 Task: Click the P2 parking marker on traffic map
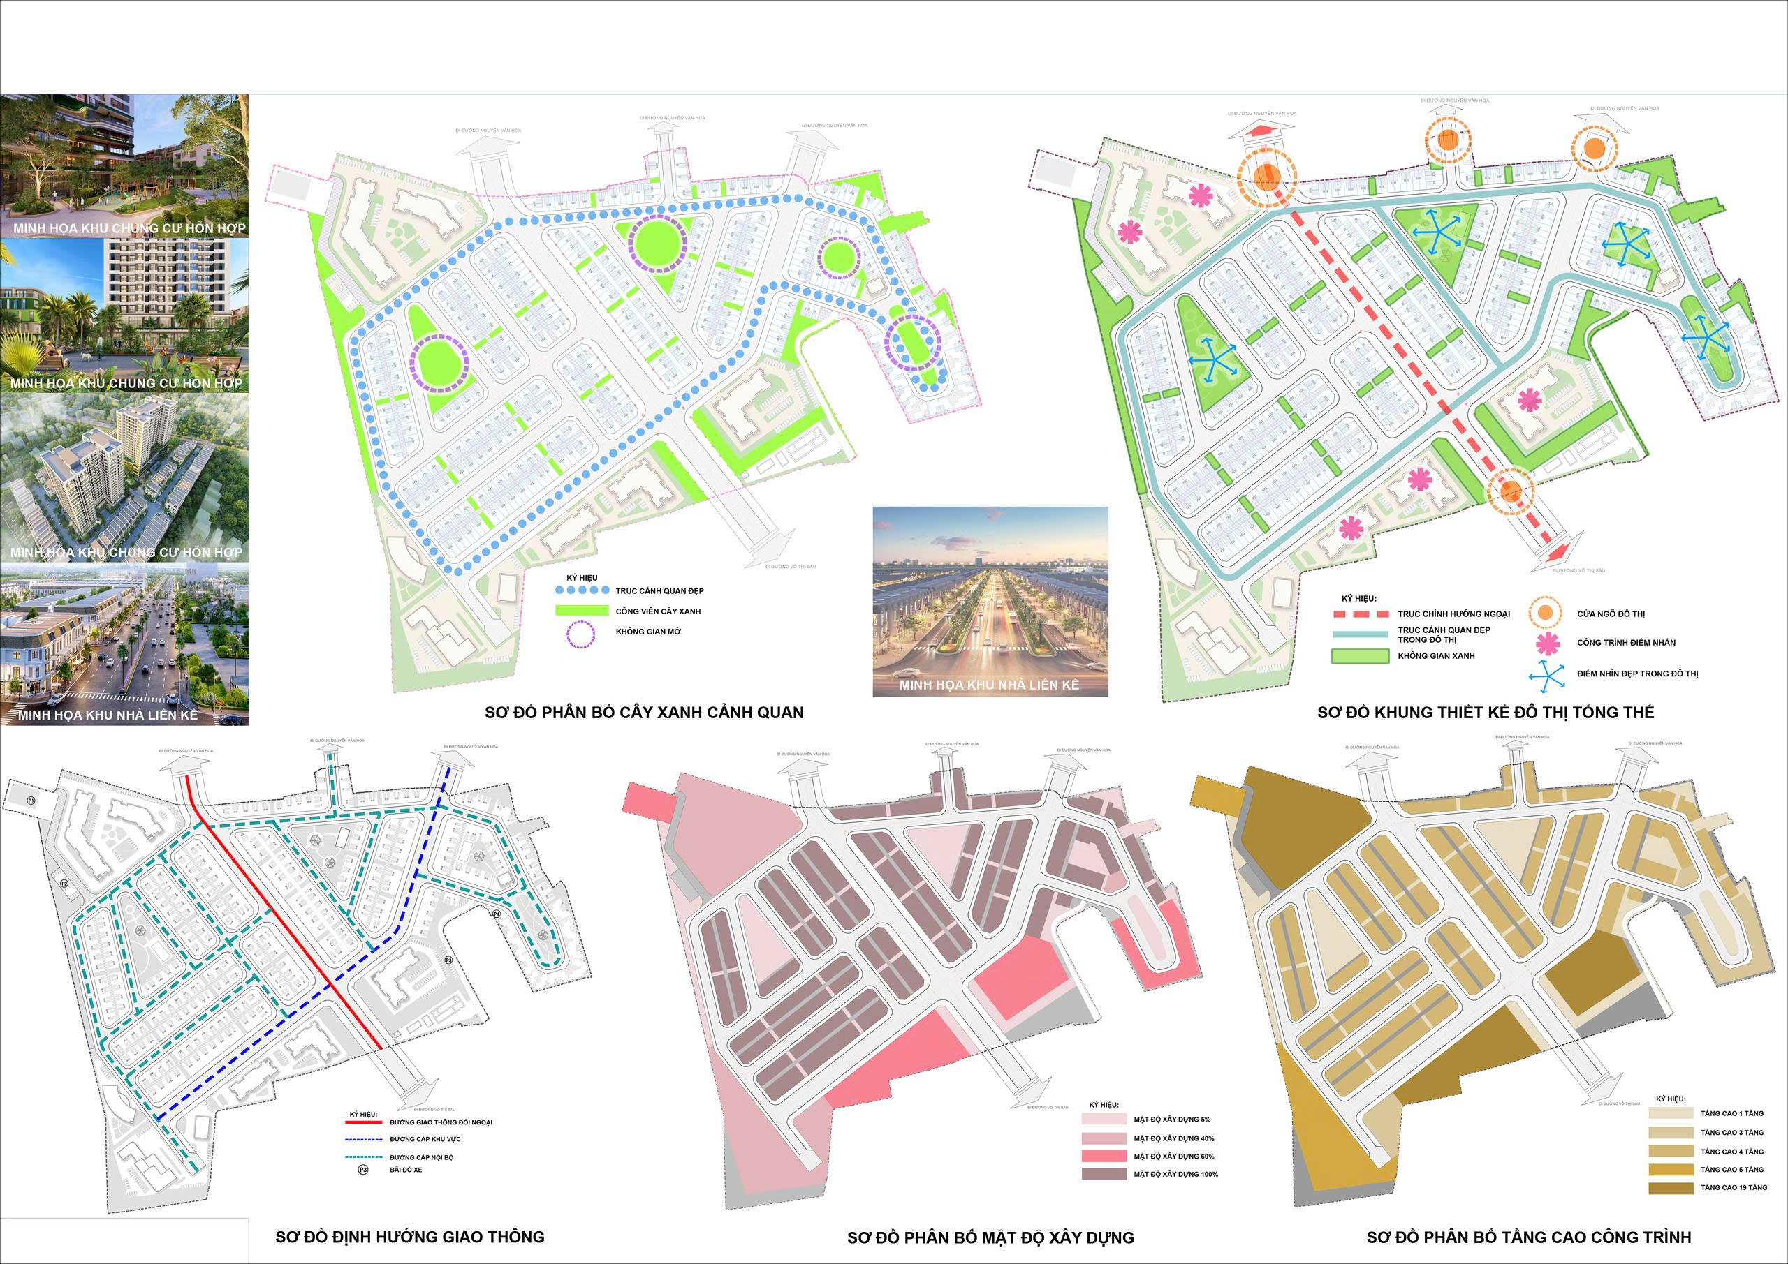pos(66,884)
